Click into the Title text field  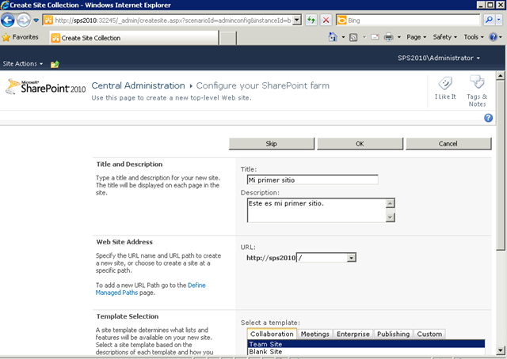tap(312, 179)
